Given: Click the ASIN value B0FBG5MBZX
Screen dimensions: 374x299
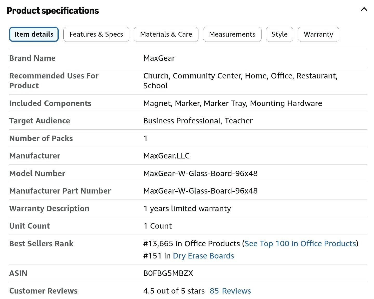Looking at the screenshot, I should coord(168,273).
